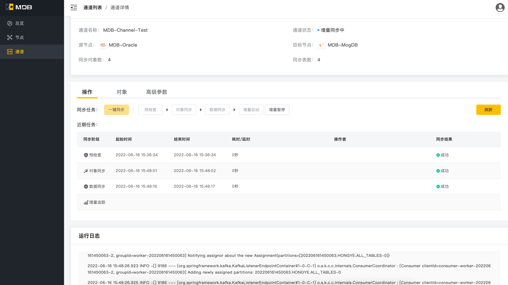Screen dimensions: 508x285
Task: Click end time 2022-06-16 15:48:02
Action: (195, 171)
